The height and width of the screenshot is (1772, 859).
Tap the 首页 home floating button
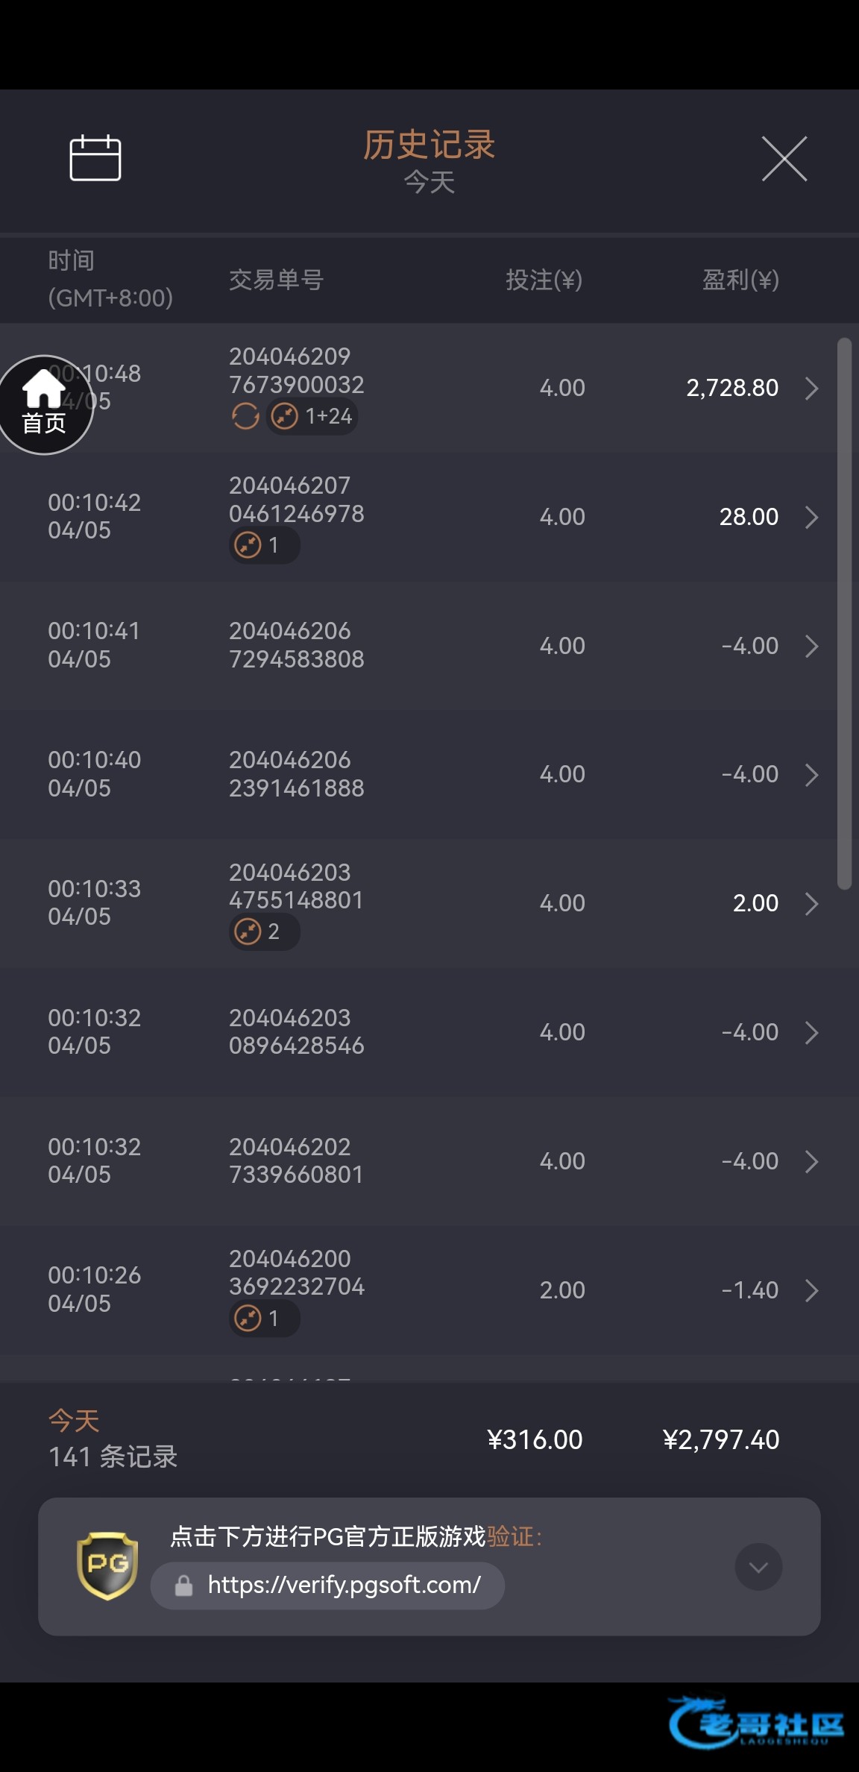click(44, 405)
